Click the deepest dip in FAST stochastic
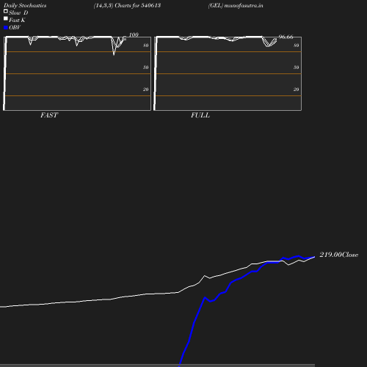The width and height of the screenshot is (367, 367). click(114, 54)
